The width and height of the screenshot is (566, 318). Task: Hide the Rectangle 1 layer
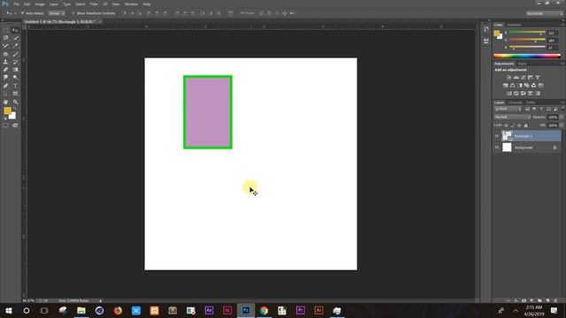pos(497,136)
